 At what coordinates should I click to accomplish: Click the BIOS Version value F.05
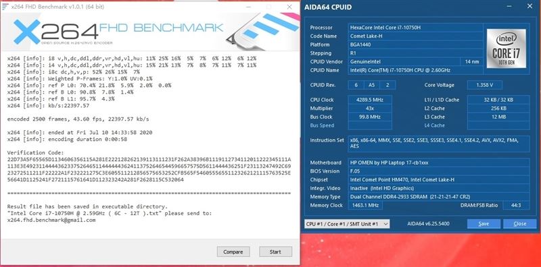pos(438,171)
